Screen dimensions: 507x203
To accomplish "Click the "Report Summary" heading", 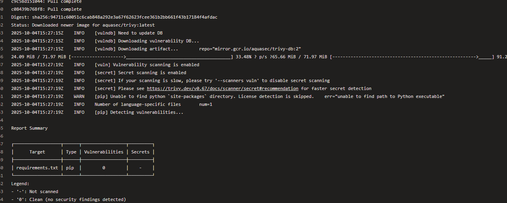I will (x=29, y=128).
